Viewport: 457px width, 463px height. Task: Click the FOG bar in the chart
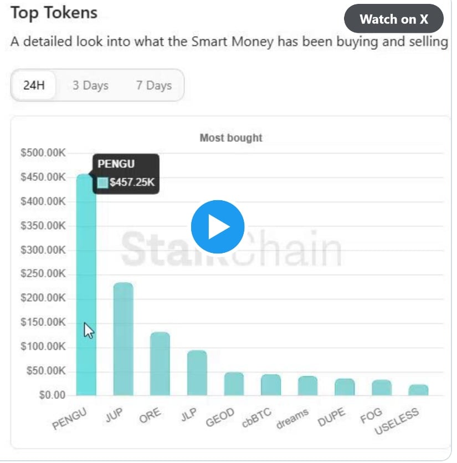coord(382,388)
